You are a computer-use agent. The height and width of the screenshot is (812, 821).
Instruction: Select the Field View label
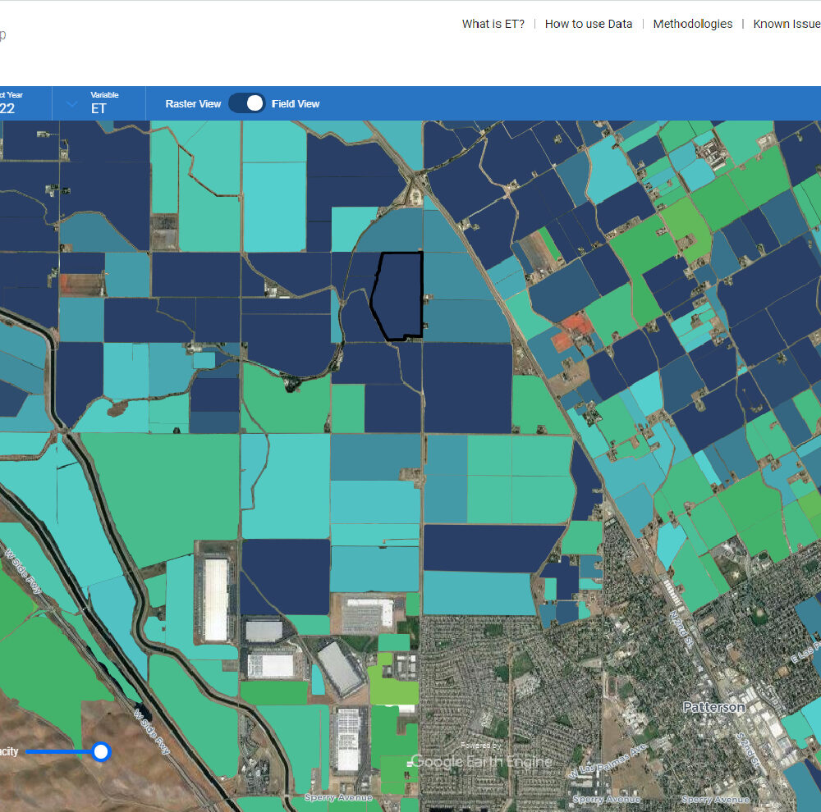[x=296, y=103]
